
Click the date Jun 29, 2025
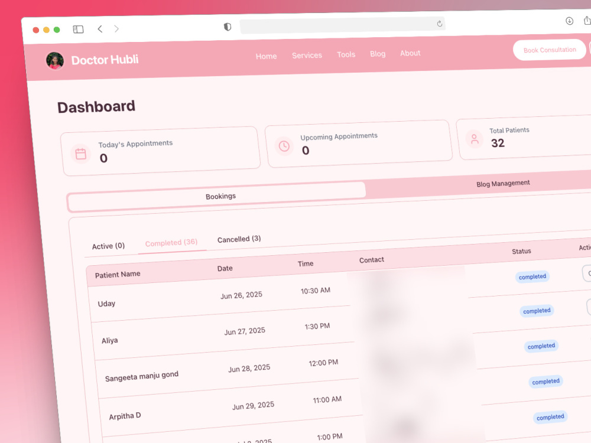point(253,406)
